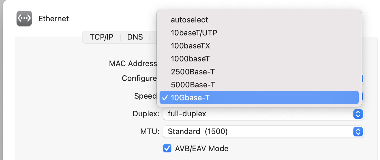
Task: Toggle the AVB/EAV Mode checkbox
Action: click(167, 148)
